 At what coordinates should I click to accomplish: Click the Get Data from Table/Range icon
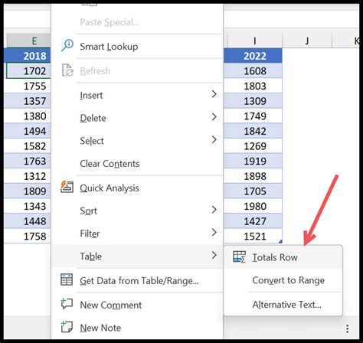[67, 279]
